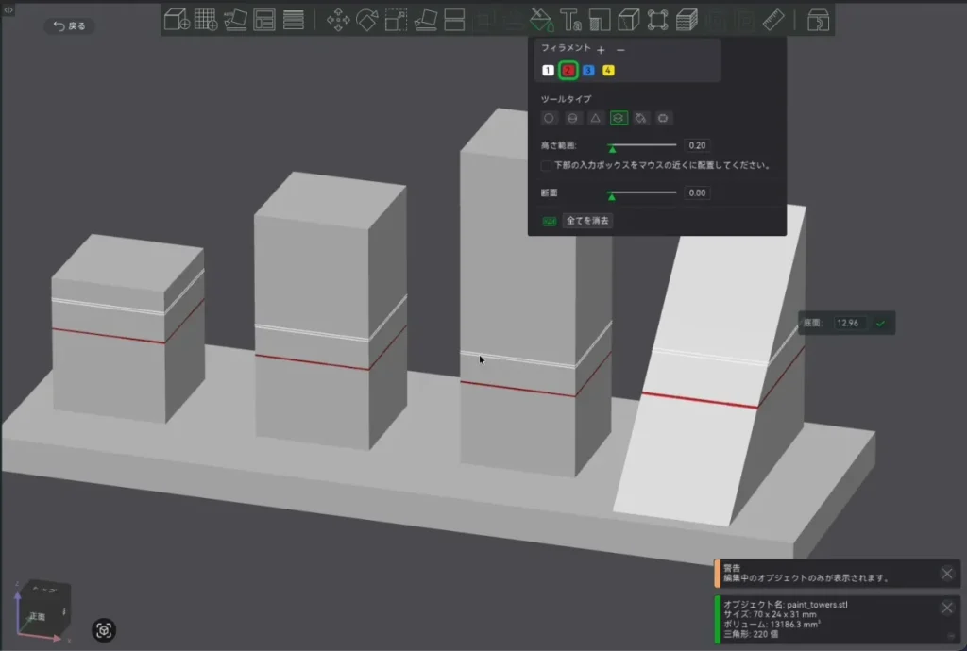Viewport: 967px width, 651px height.
Task: Click the 戻る back button
Action: point(69,25)
